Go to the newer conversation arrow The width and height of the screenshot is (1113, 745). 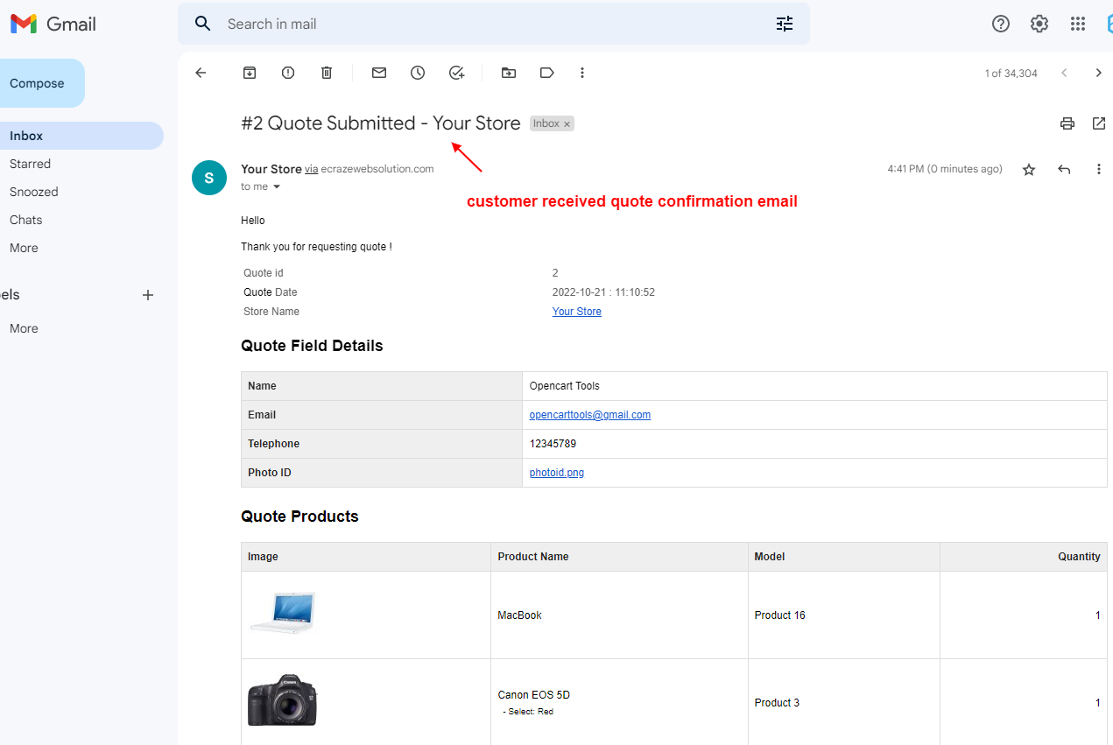tap(1064, 73)
